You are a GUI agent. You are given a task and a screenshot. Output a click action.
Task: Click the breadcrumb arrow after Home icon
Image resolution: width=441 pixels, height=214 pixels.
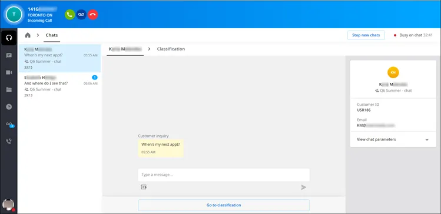pos(38,35)
